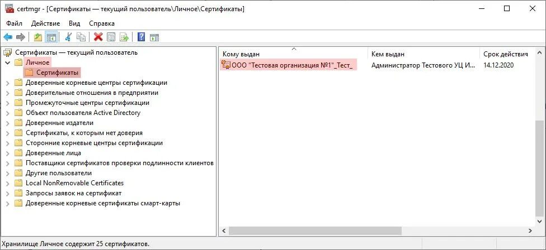Click right arrow of horizontal scrollbar
The image size is (546, 250).
coord(530,231)
